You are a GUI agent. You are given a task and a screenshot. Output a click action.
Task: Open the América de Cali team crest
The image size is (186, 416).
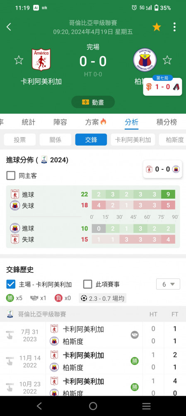[41, 59]
